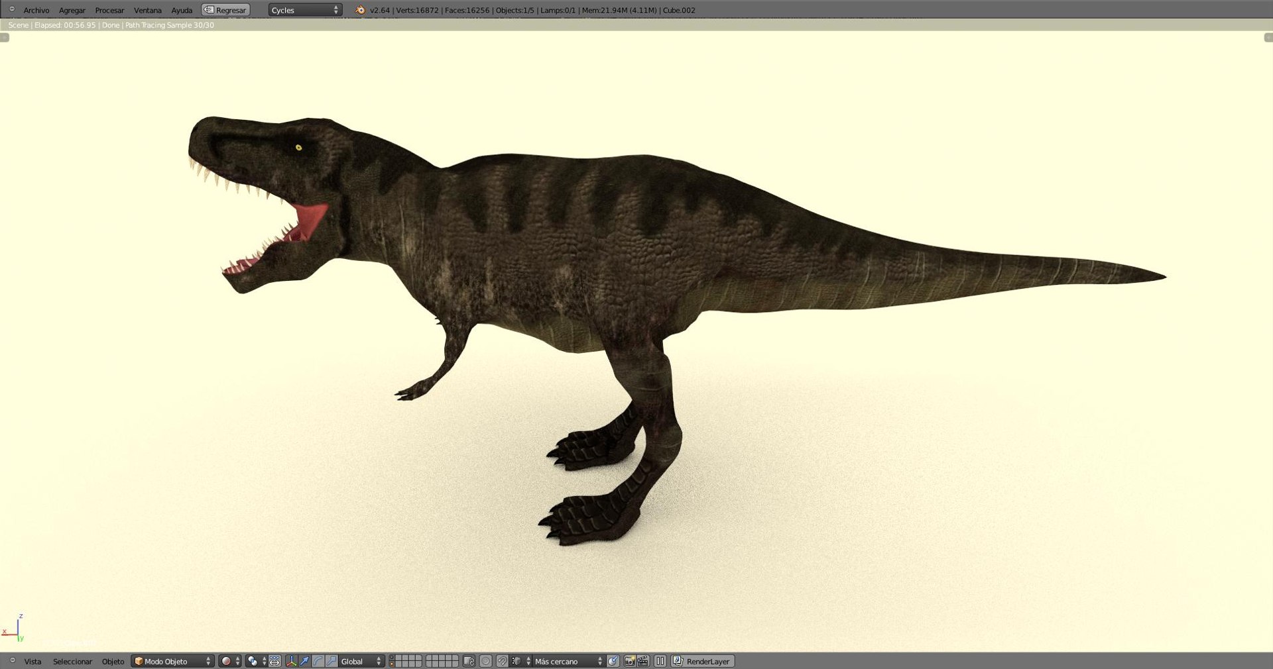Collapse the top info header toggle
1273x669 pixels.
click(x=12, y=9)
